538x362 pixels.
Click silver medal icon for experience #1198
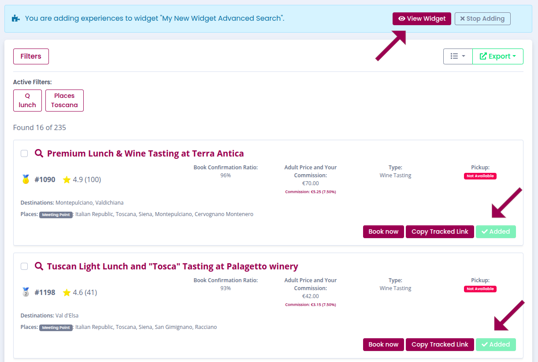(26, 292)
